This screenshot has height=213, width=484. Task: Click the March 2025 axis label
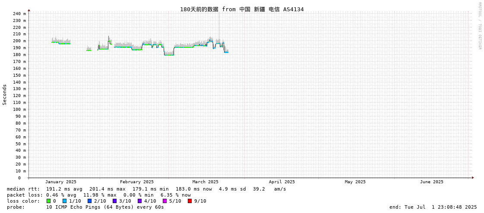click(205, 182)
